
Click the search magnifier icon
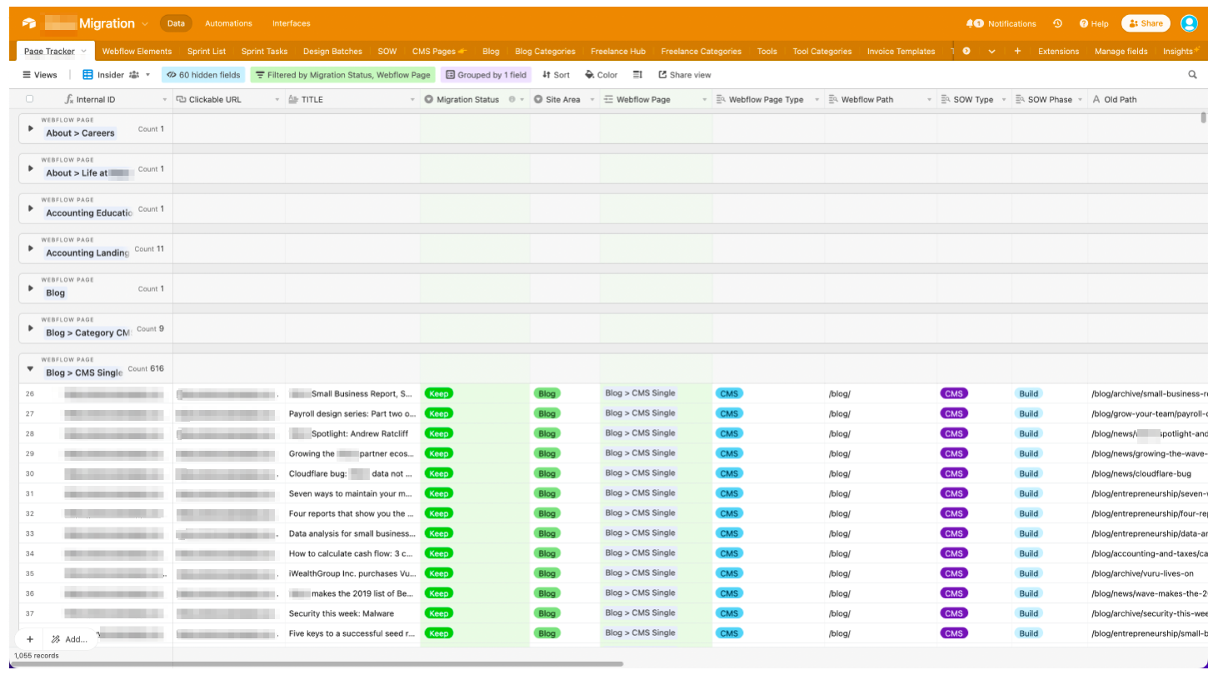pyautogui.click(x=1192, y=75)
